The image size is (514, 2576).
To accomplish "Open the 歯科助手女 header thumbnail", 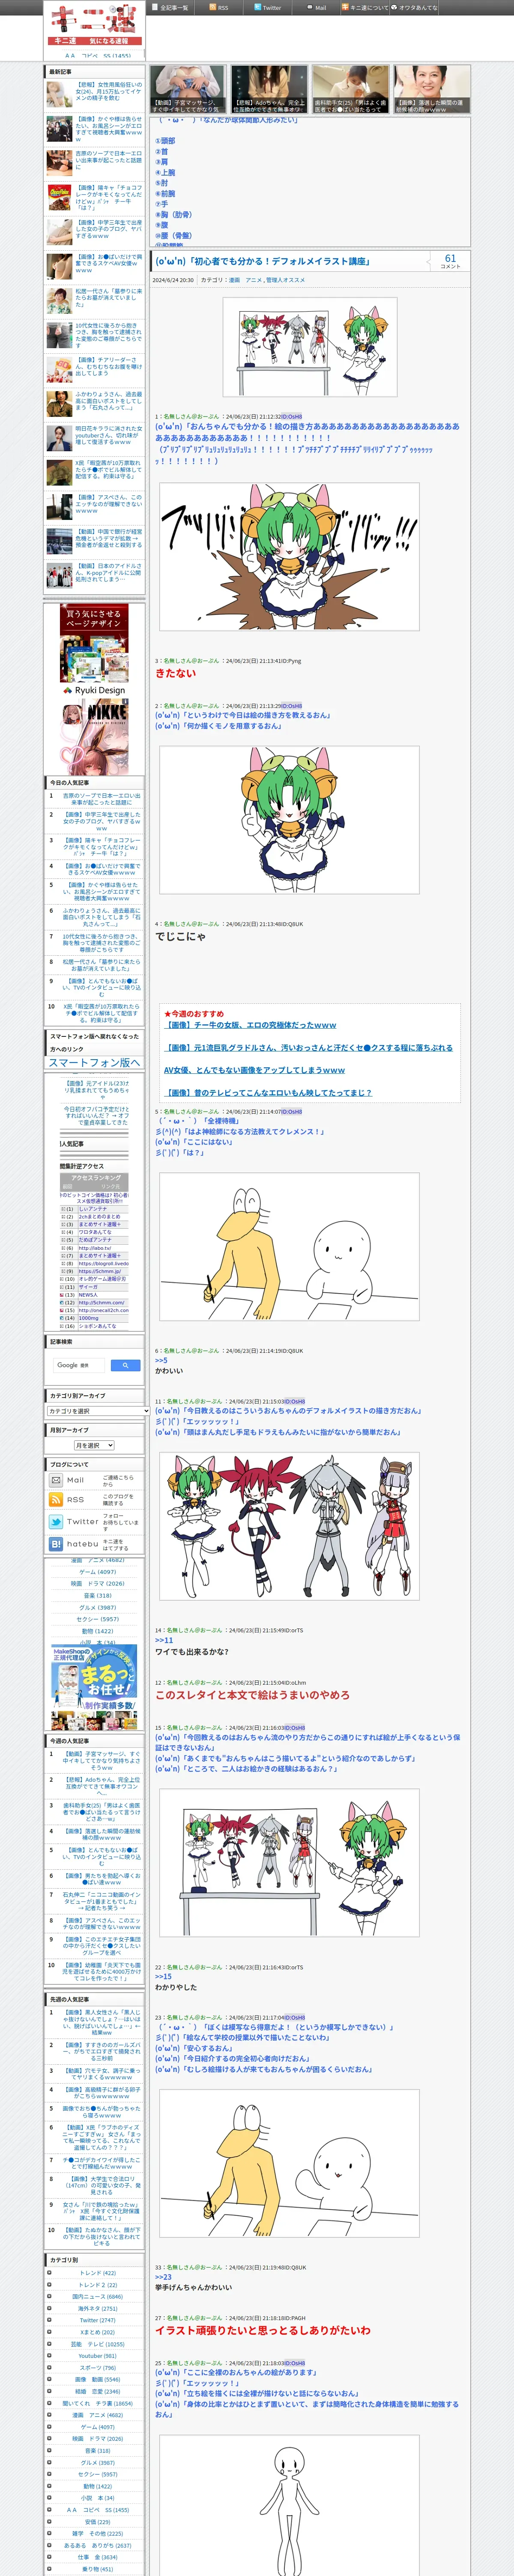I will [350, 88].
